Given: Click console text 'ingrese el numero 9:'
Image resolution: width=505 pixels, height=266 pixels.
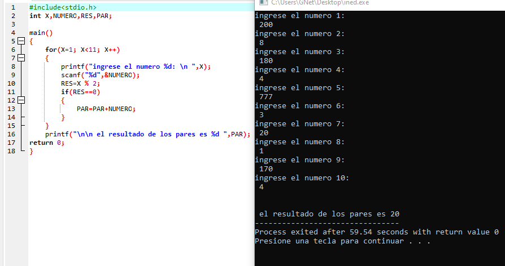Looking at the screenshot, I should [x=300, y=160].
